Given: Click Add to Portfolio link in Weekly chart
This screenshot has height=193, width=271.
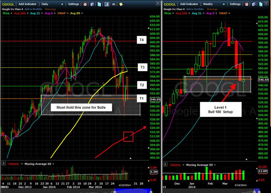Looking at the screenshot, I should pyautogui.click(x=195, y=9).
